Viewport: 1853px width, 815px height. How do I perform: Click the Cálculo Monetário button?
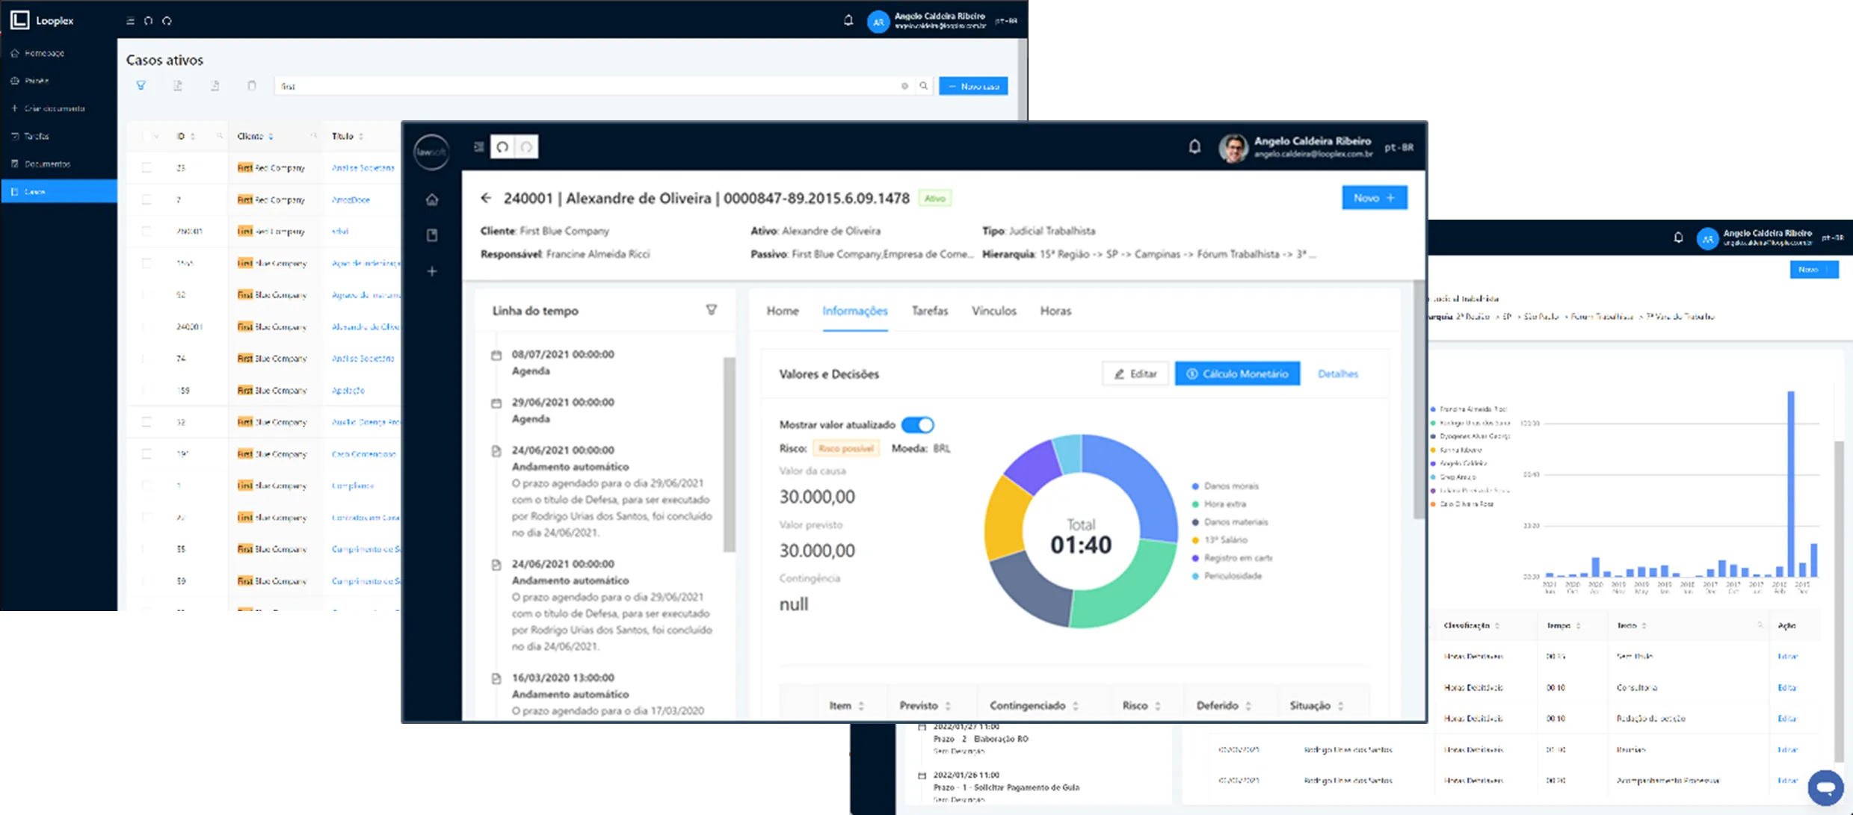pyautogui.click(x=1237, y=374)
